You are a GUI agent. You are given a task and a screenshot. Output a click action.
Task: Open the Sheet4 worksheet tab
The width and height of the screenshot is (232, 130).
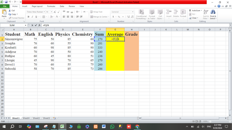26,118
